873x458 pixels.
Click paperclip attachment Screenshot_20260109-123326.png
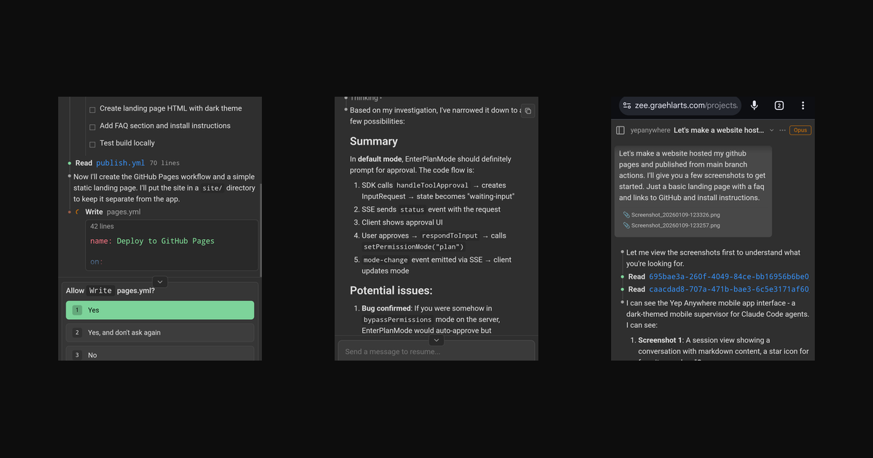pos(671,214)
